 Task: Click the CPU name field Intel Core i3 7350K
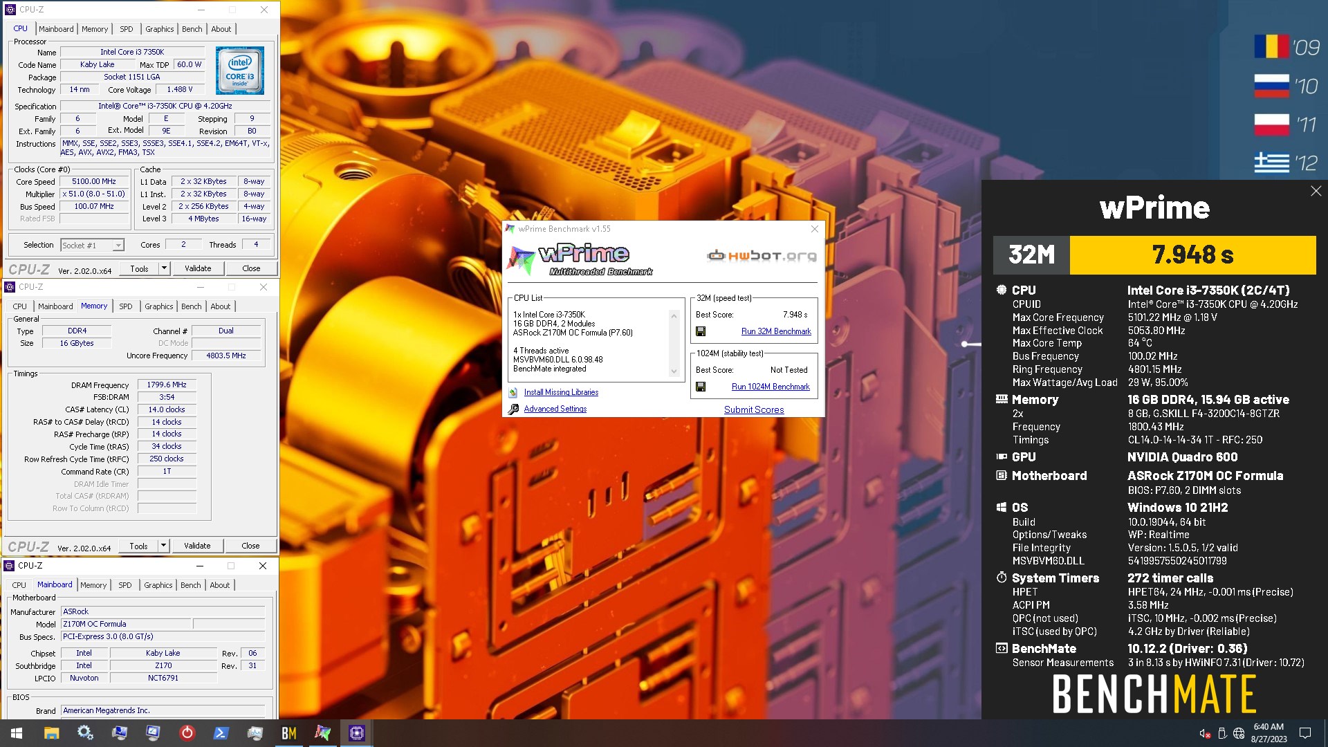click(132, 53)
